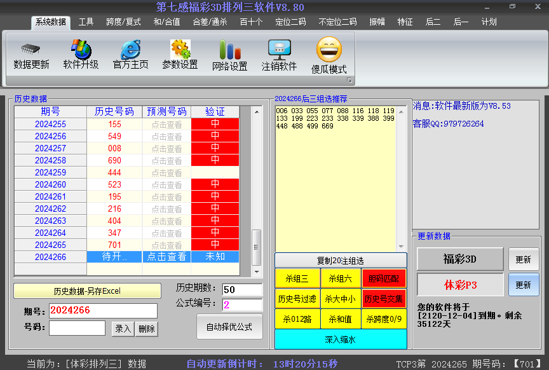549x370 pixels.
Task: Click history number 701 cell
Action: (x=114, y=245)
